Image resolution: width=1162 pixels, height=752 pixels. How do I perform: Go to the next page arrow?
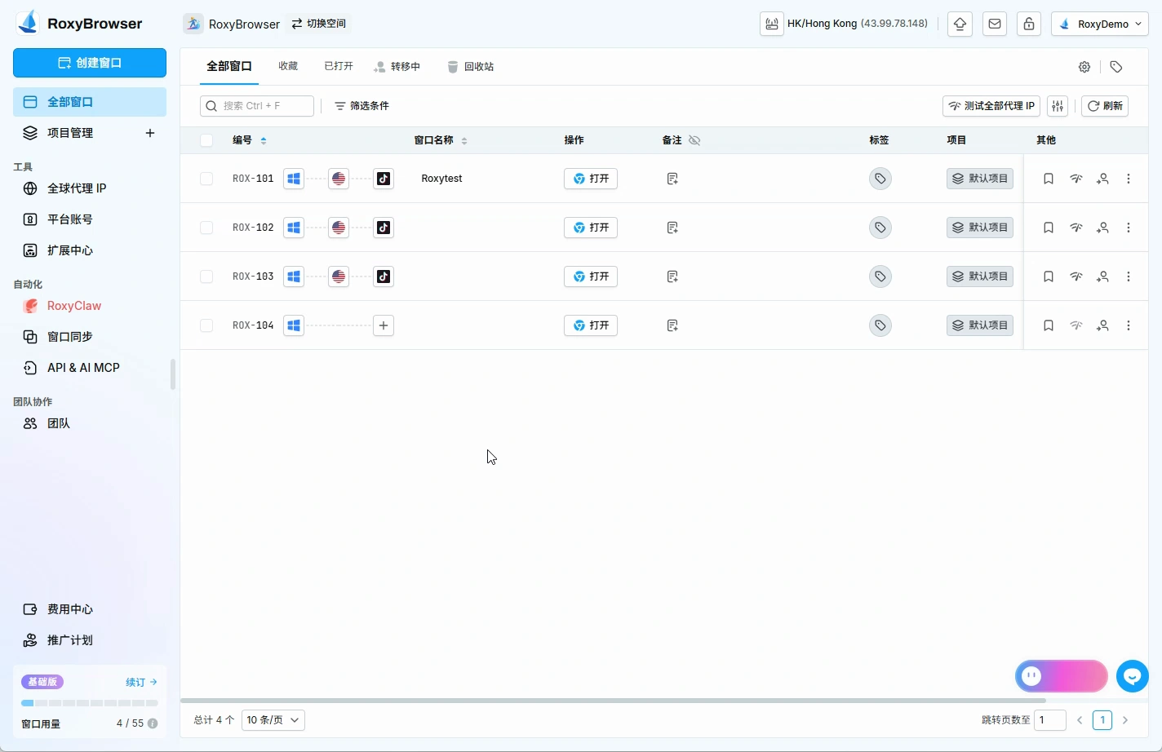point(1125,720)
